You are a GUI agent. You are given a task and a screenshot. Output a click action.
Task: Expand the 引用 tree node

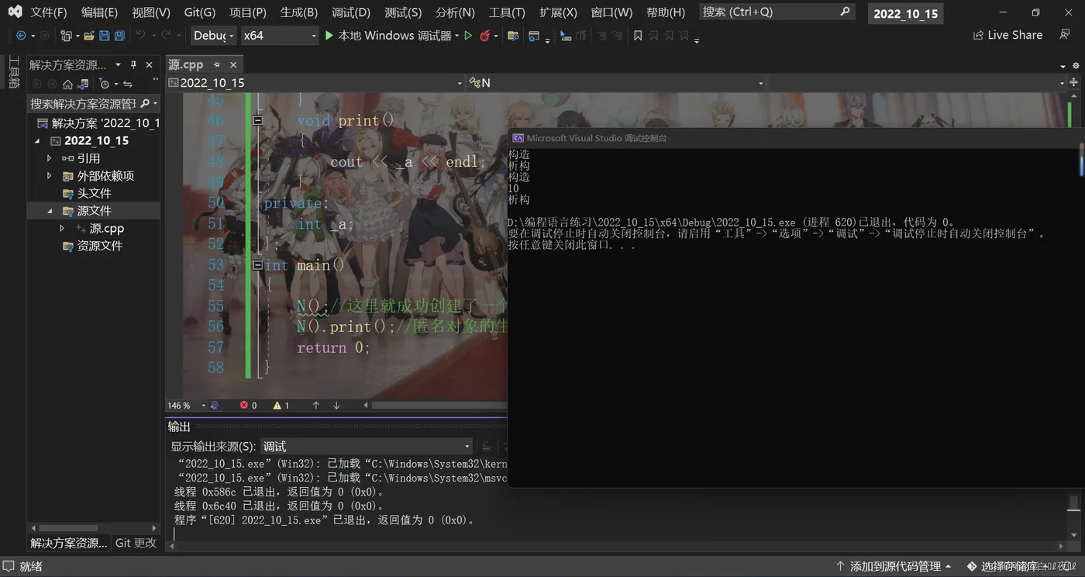[x=49, y=158]
